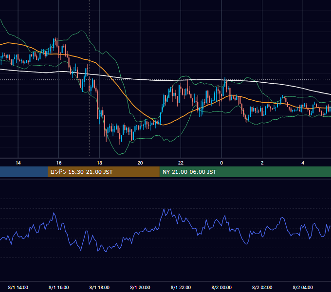The width and height of the screenshot is (331, 292).
Task: Click the blue session band before London
Action: click(x=24, y=172)
